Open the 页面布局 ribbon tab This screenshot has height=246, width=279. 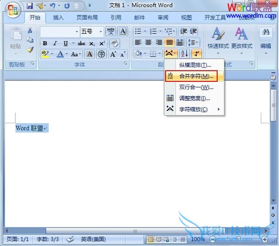click(87, 18)
